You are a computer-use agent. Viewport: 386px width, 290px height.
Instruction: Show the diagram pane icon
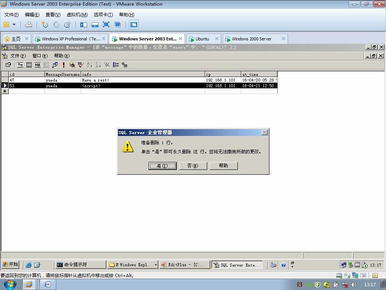20,65
